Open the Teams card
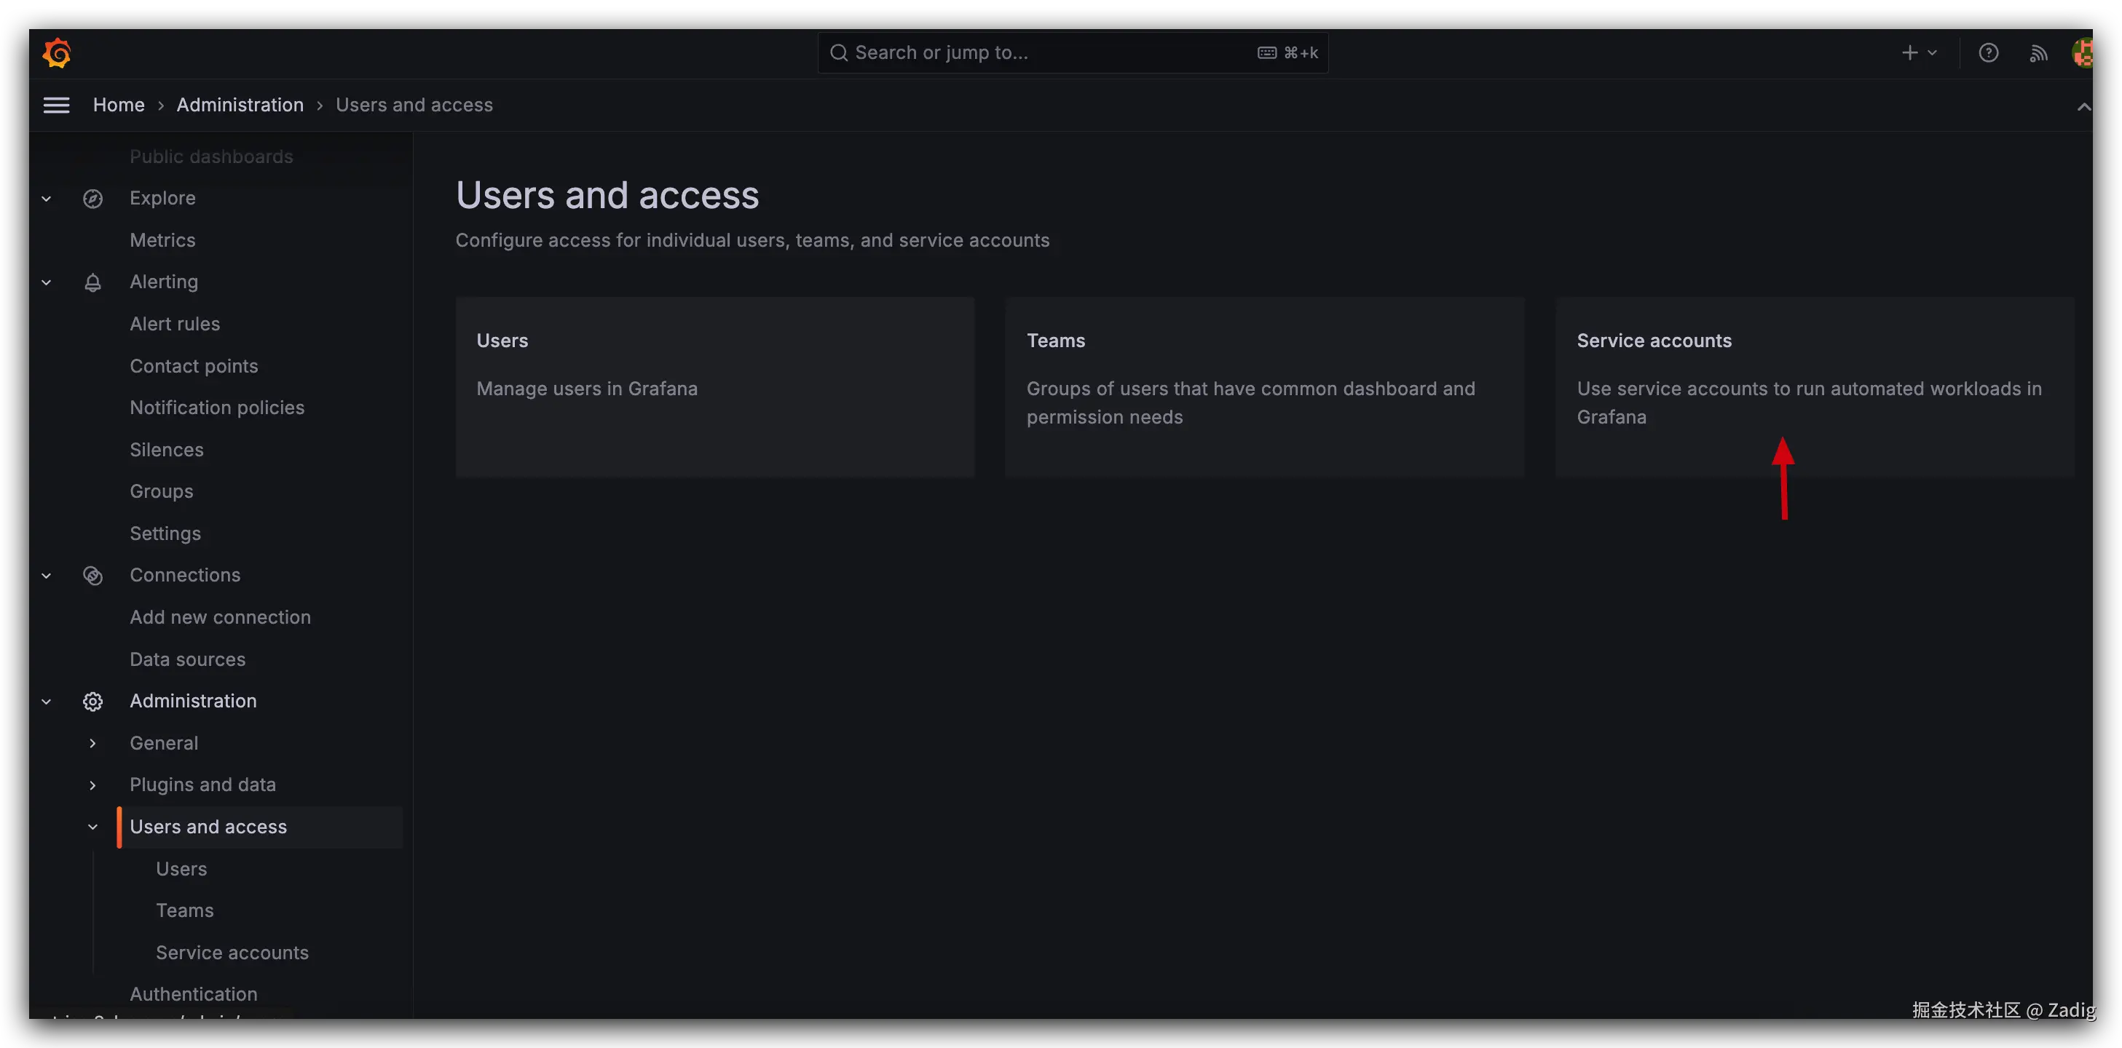Screen dimensions: 2122x1048 pos(1263,387)
